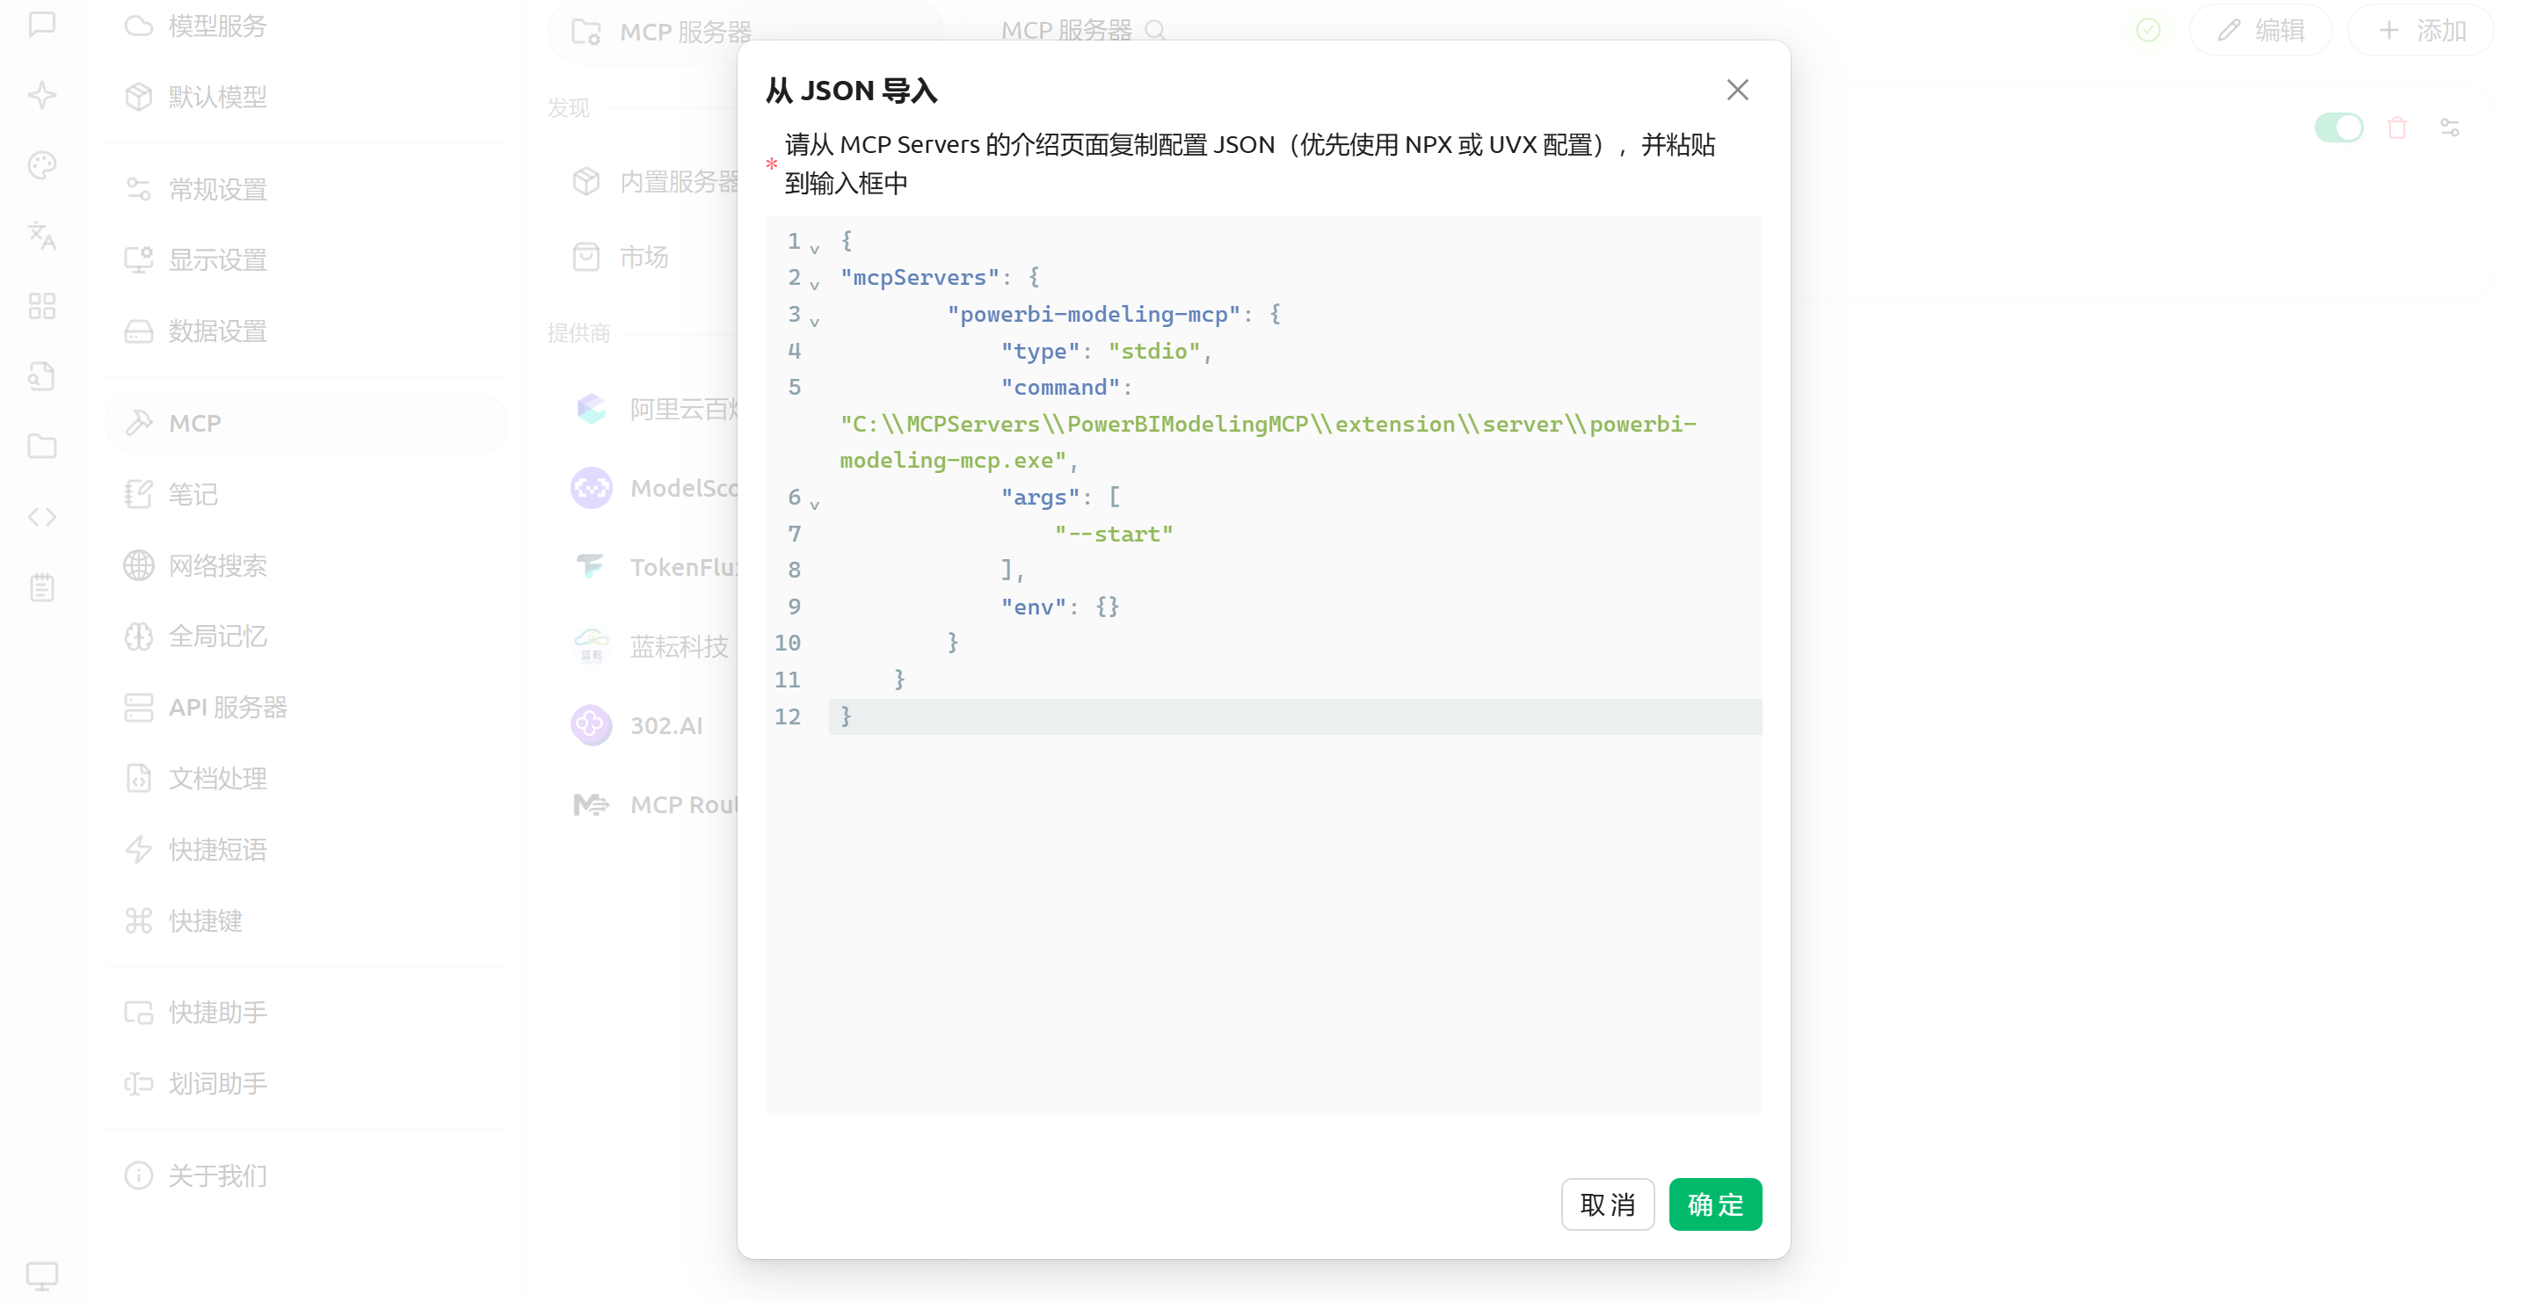
Task: Collapse the powerbi-modeling-mcp block on line 3
Action: tap(814, 321)
